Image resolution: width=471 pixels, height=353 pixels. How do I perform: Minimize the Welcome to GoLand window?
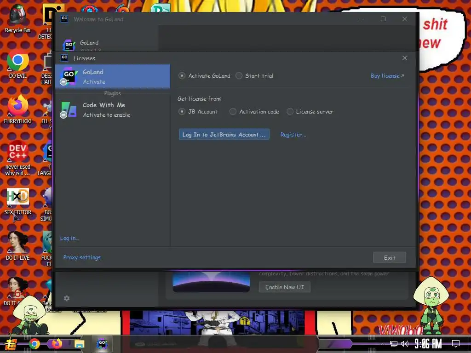(362, 19)
